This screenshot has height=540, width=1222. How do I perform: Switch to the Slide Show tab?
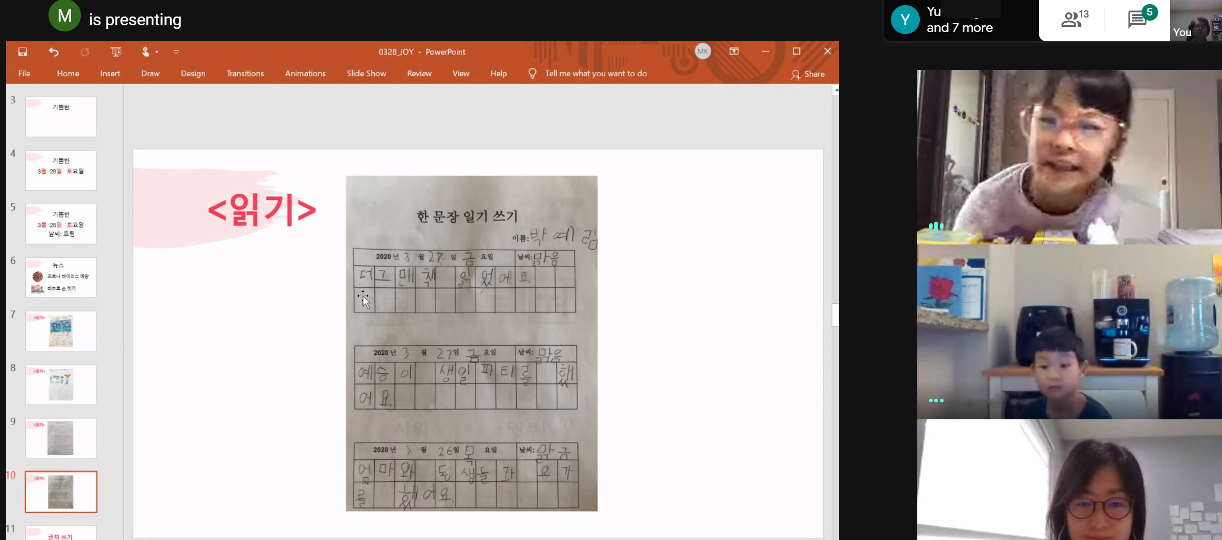click(x=366, y=74)
